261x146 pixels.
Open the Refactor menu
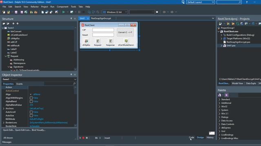click(34, 7)
